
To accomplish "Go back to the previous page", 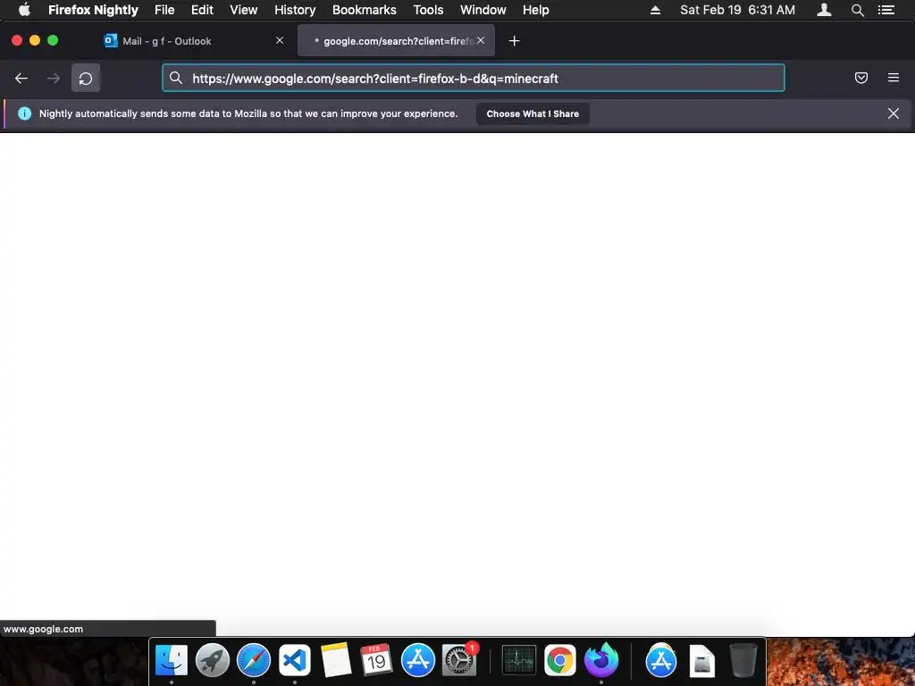I will [21, 79].
